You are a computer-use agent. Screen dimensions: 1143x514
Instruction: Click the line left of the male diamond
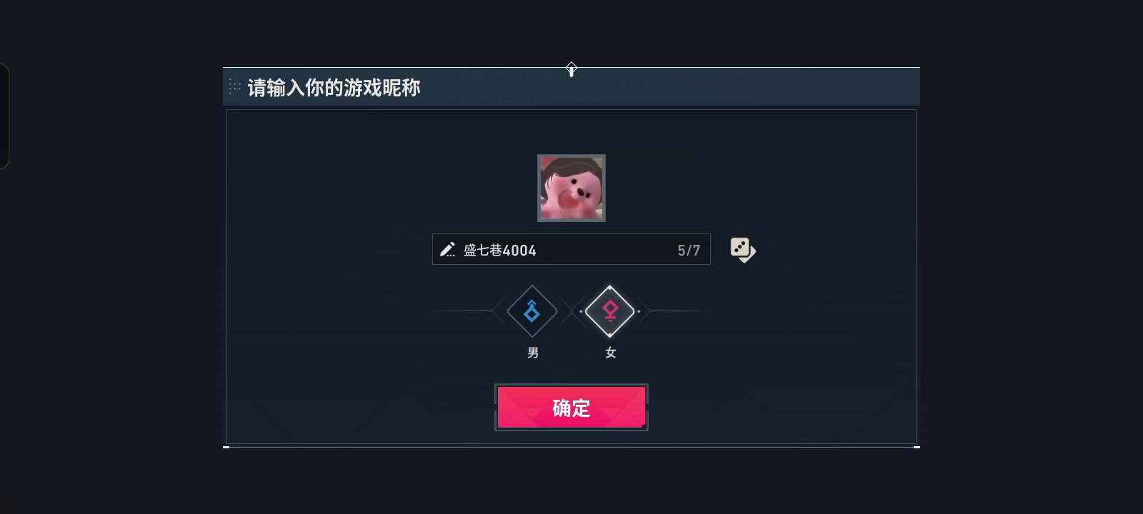[x=463, y=311]
